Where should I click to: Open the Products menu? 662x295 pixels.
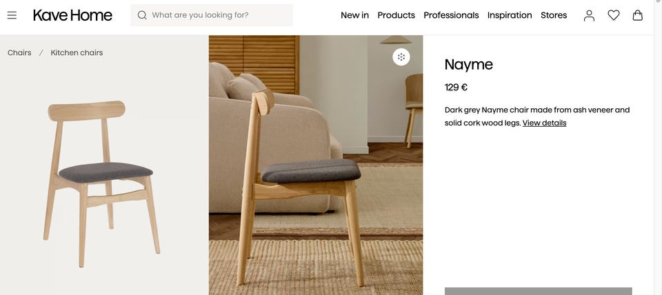coord(396,15)
